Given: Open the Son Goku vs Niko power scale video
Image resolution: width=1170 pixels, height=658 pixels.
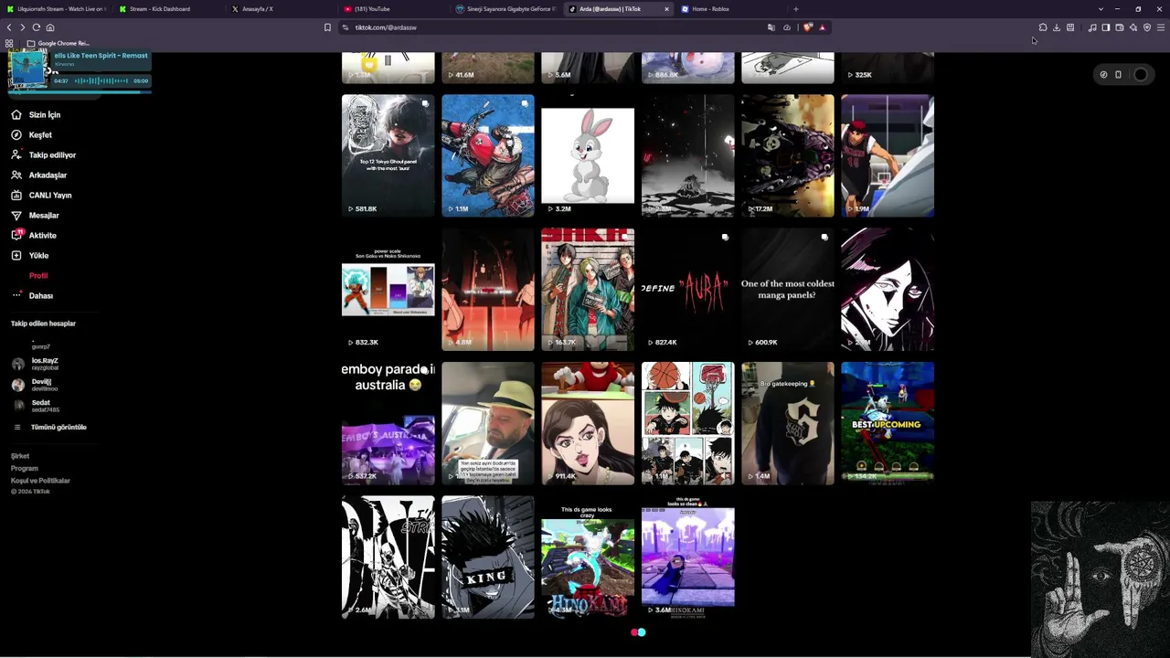Looking at the screenshot, I should click(388, 290).
